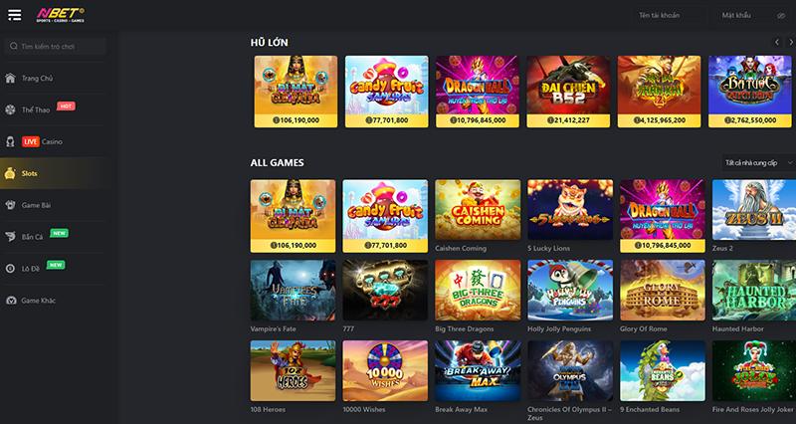Launch the Đại Chiến B52 jackpot game
796x424 pixels.
click(568, 92)
